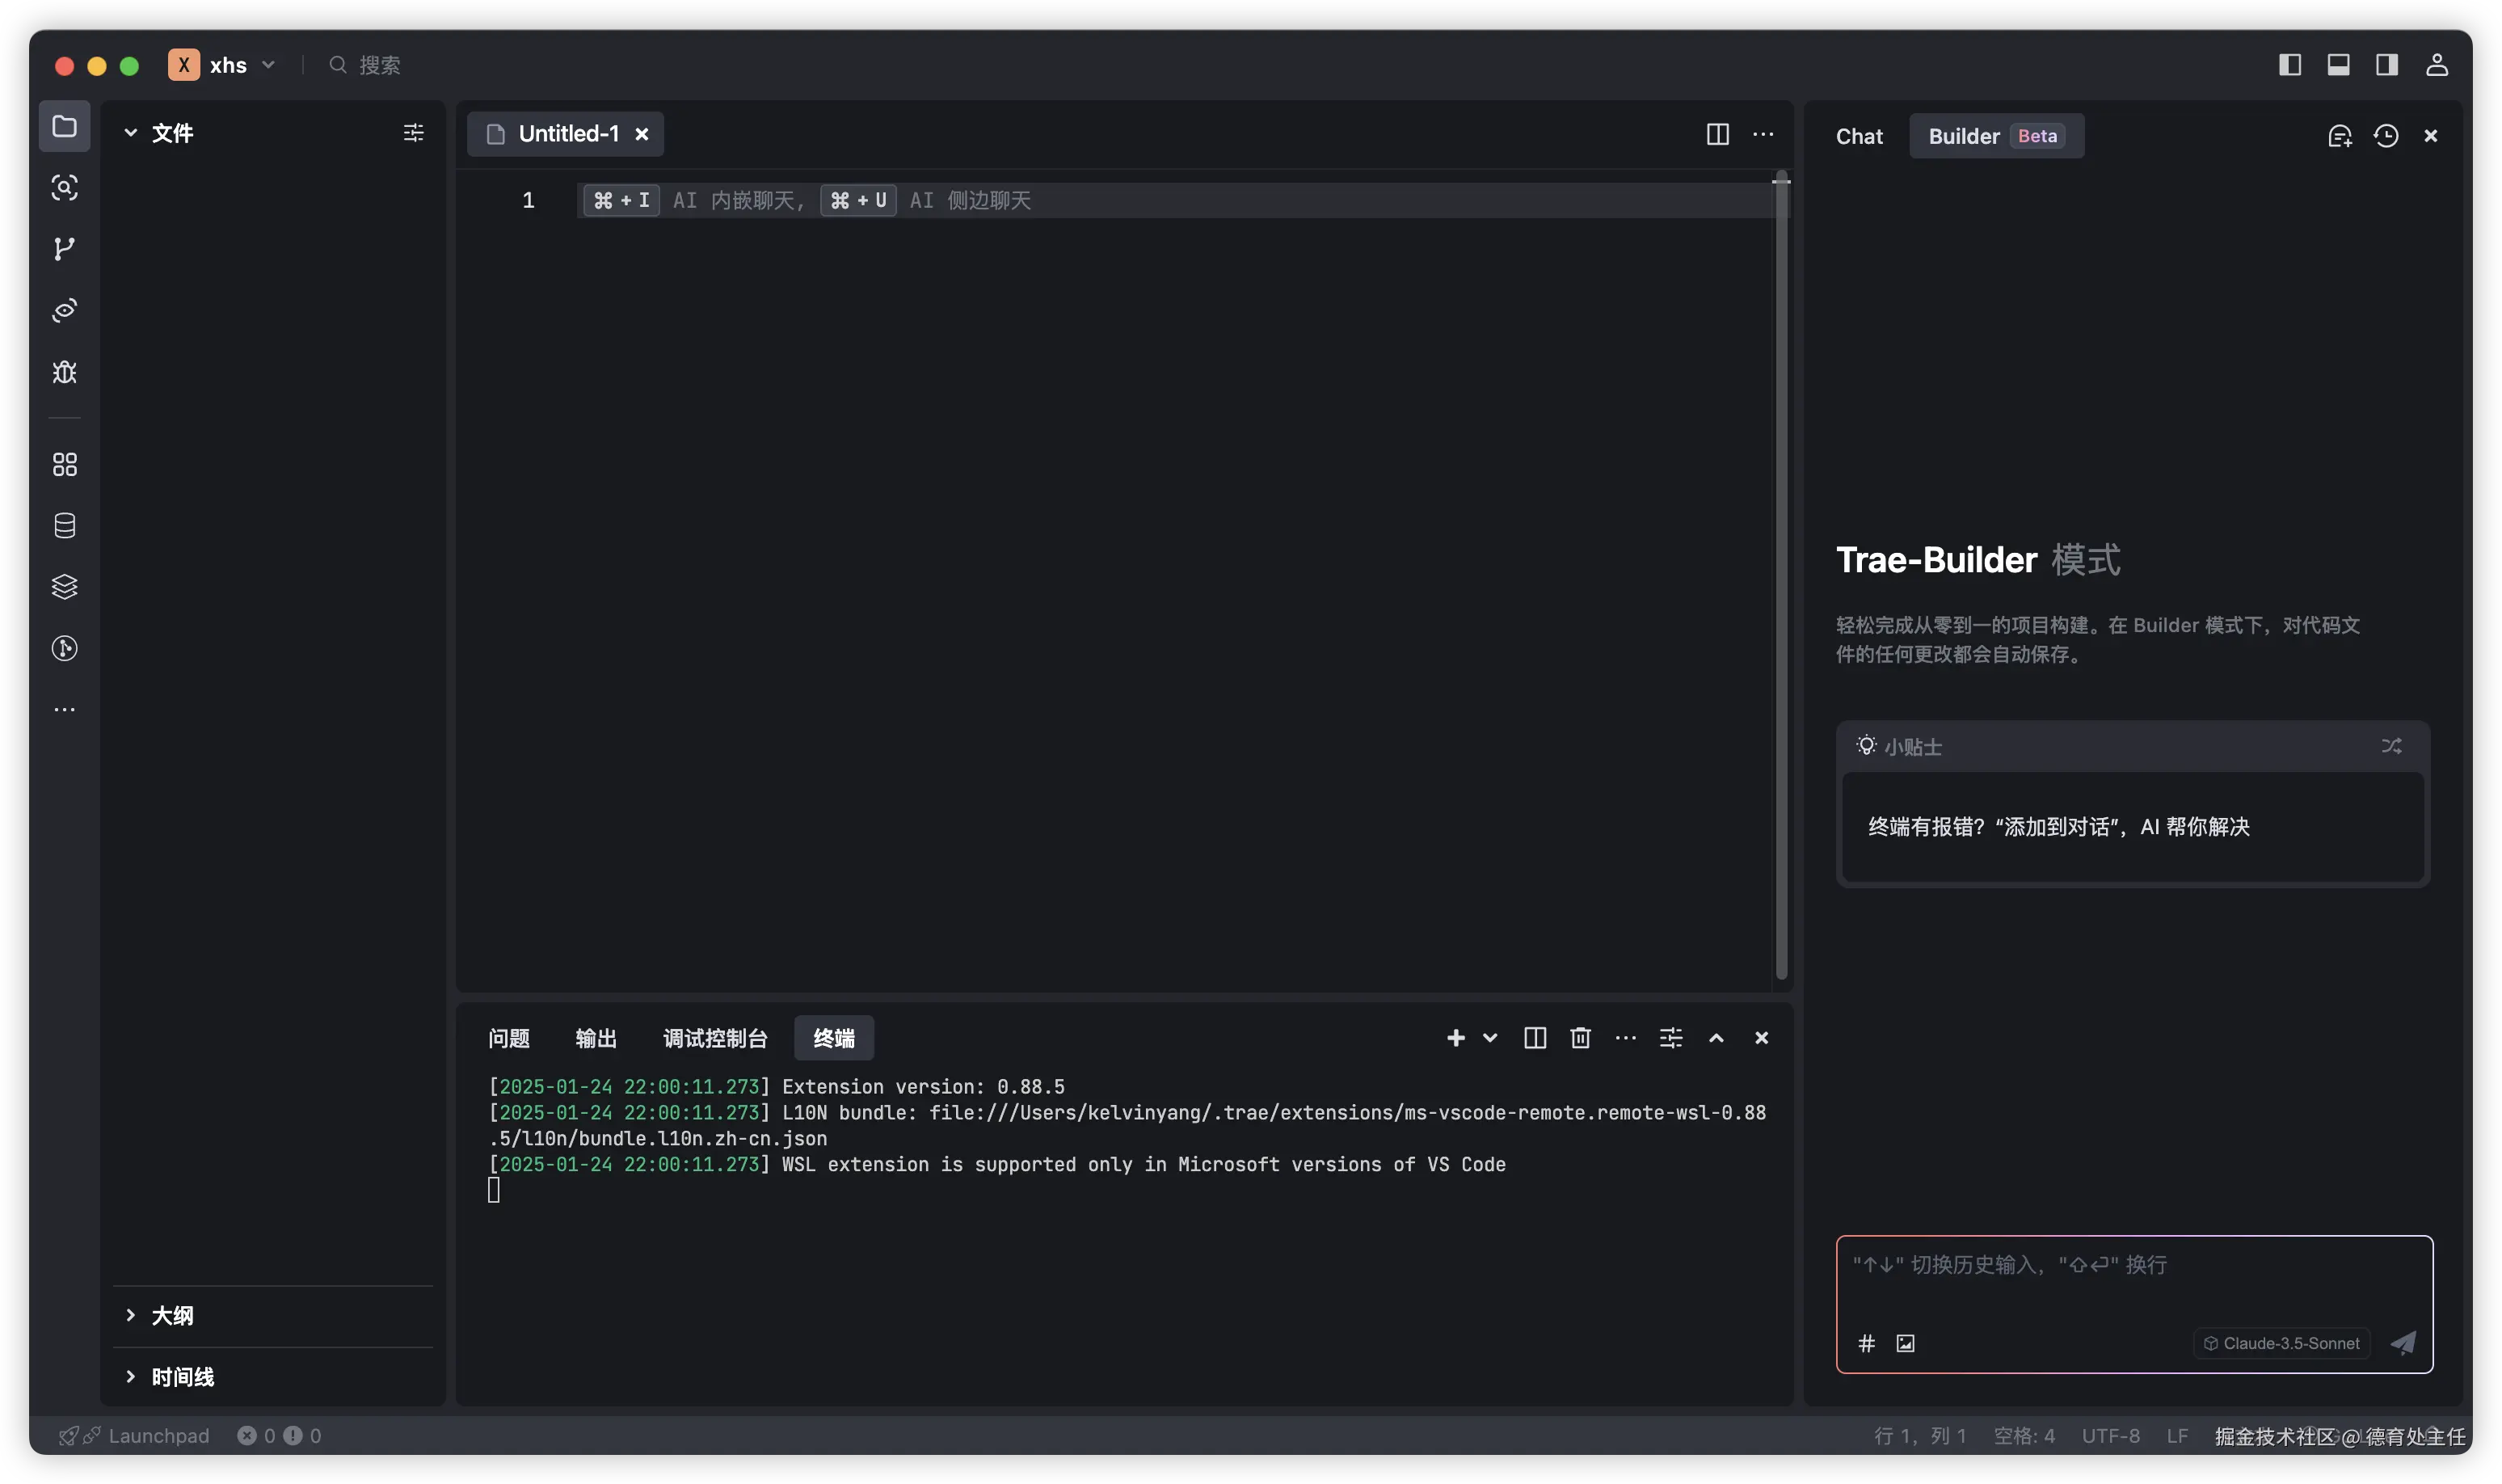Split the editor with the split icon

click(x=1716, y=134)
